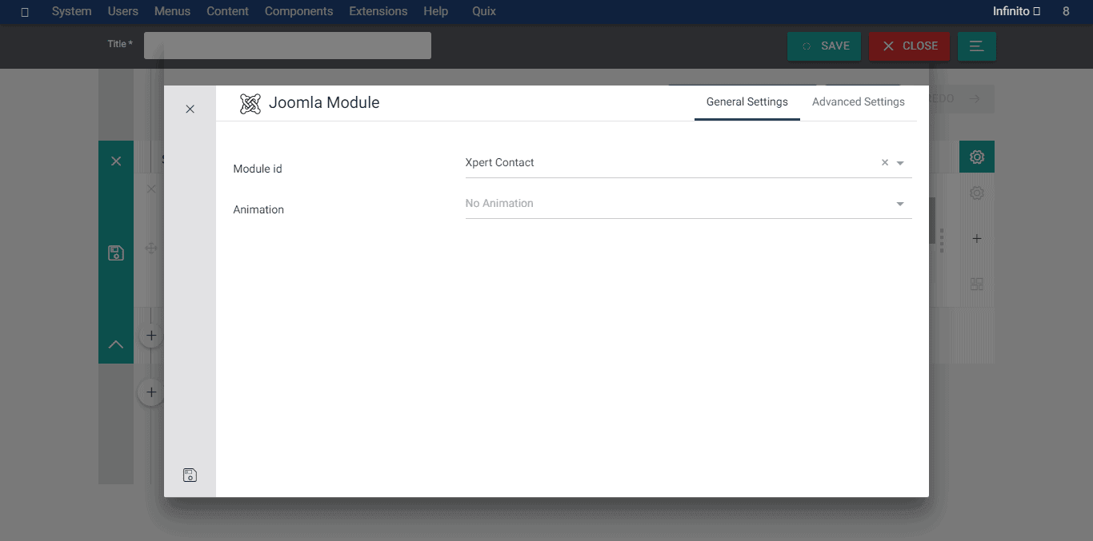
Task: Collapse section with the up chevron icon
Action: [116, 344]
